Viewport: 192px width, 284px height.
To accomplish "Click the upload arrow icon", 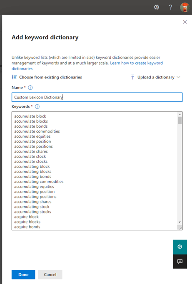I will (132, 77).
